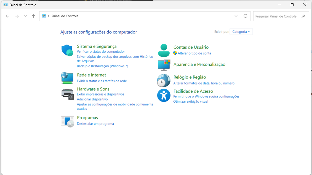The image size is (312, 175).
Task: Click Painel de Controle in the address bar
Action: point(65,16)
